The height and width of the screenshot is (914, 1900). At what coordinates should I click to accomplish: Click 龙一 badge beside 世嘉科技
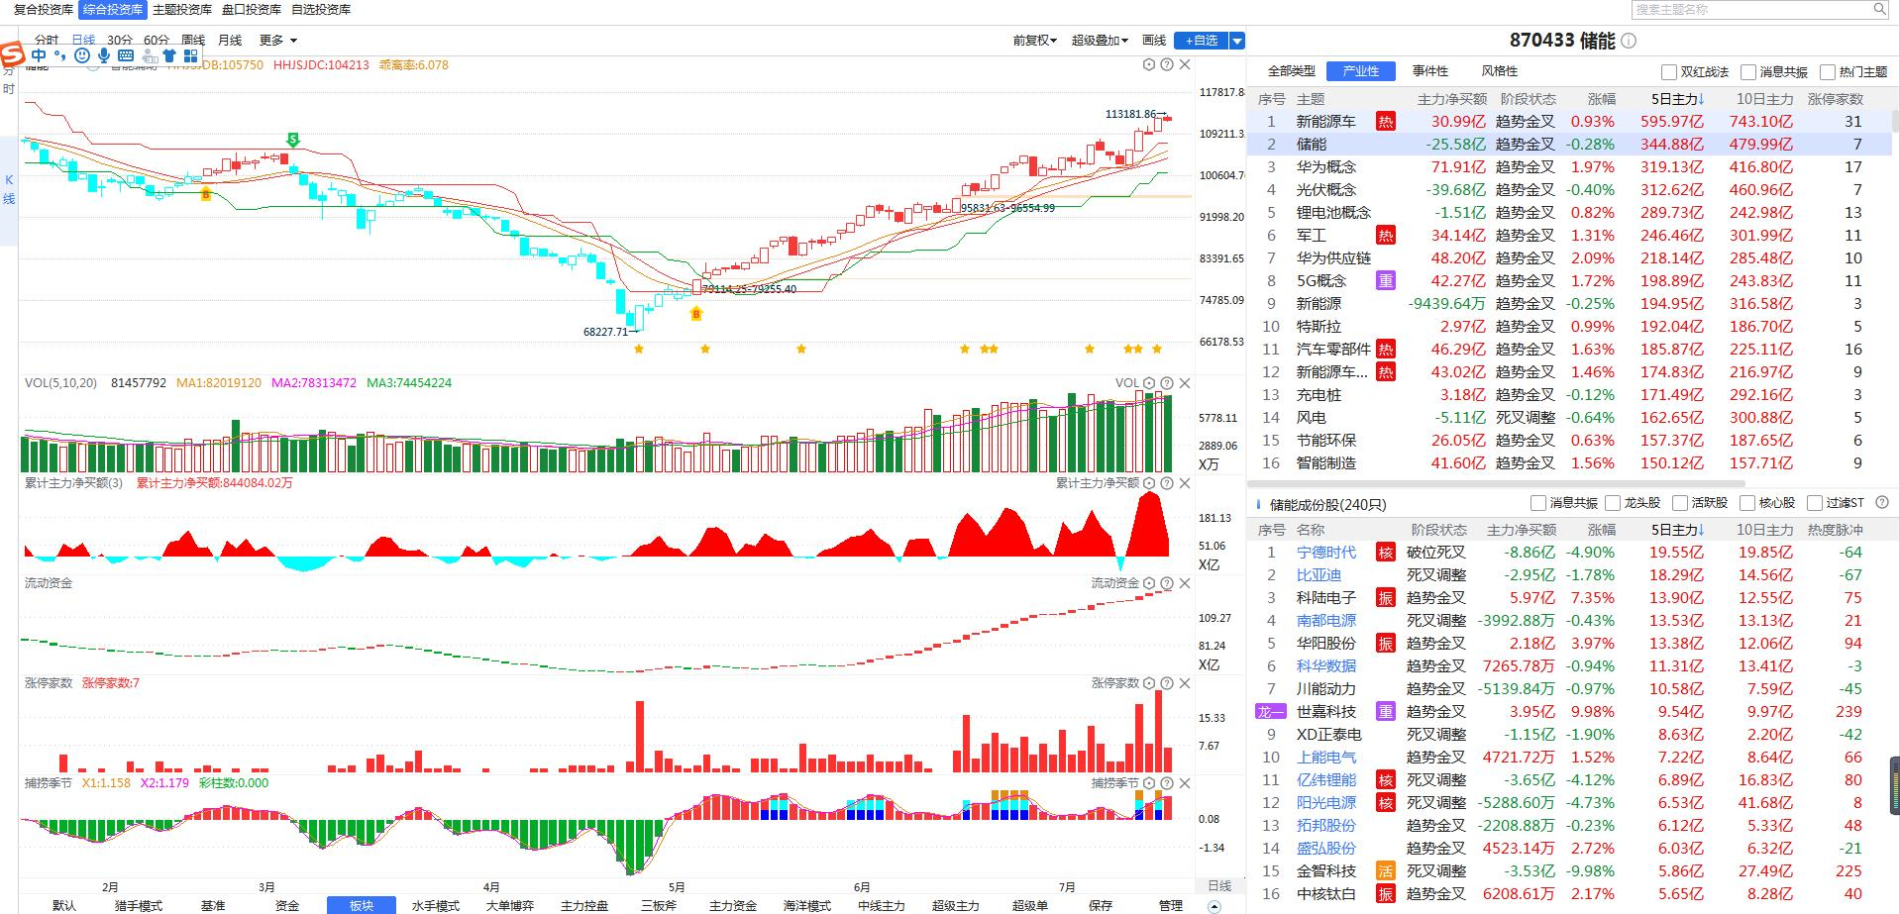[x=1271, y=712]
